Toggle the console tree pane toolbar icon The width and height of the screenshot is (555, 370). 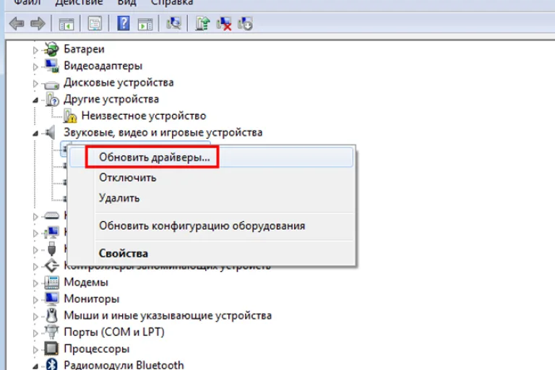pyautogui.click(x=66, y=24)
